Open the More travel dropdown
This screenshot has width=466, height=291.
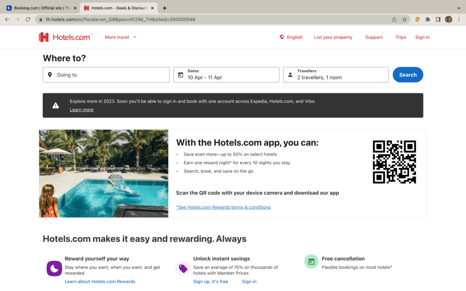tap(120, 37)
